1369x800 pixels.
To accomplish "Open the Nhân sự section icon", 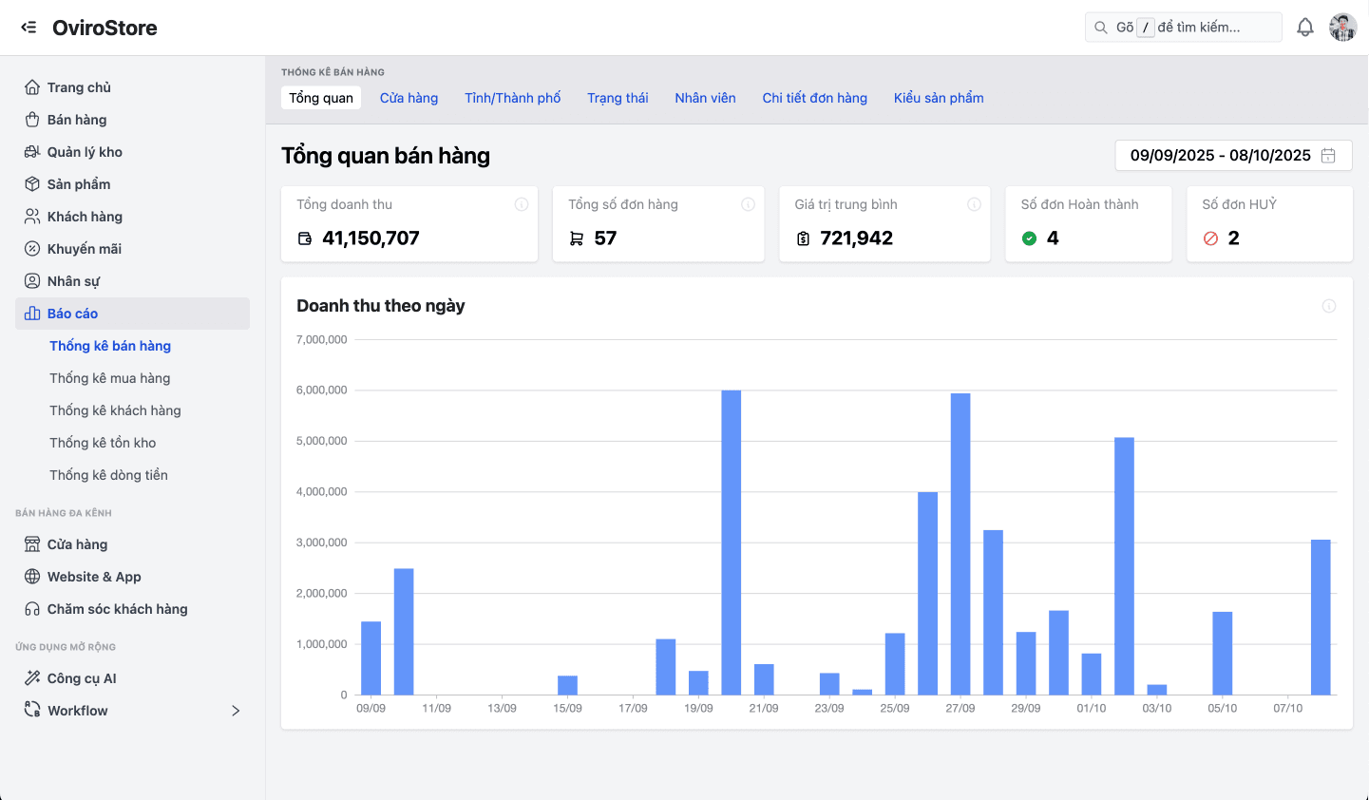I will click(30, 280).
